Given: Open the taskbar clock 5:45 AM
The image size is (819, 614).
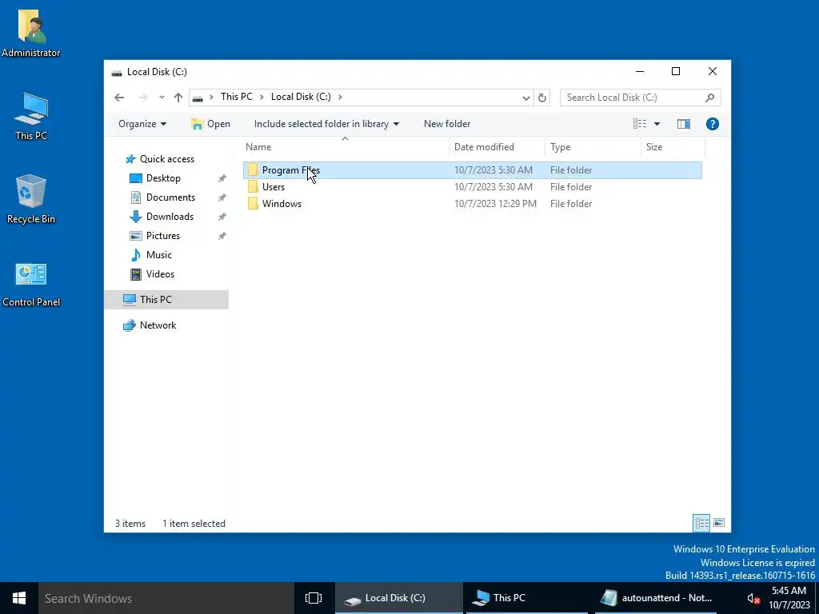Looking at the screenshot, I should [789, 598].
